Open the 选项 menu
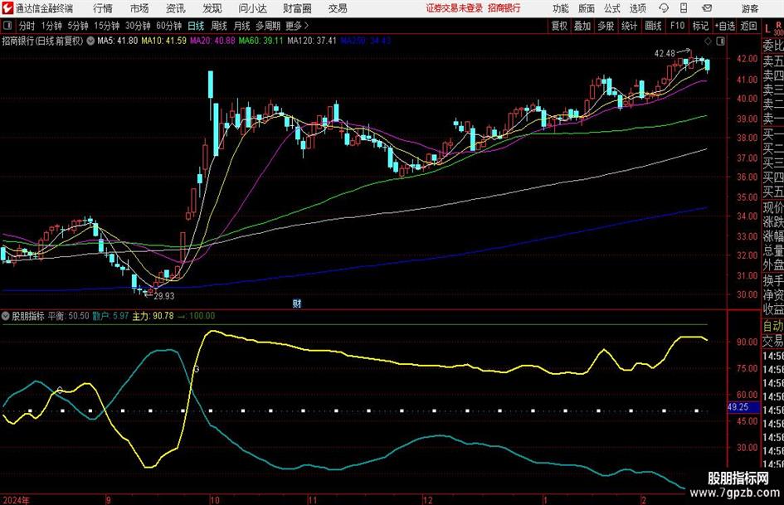 pos(637,8)
